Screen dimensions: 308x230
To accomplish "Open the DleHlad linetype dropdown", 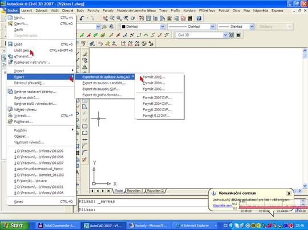I will tap(212, 27).
